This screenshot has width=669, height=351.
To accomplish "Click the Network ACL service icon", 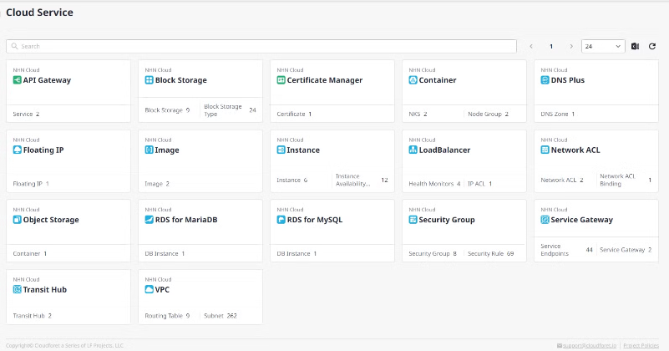I will [545, 150].
